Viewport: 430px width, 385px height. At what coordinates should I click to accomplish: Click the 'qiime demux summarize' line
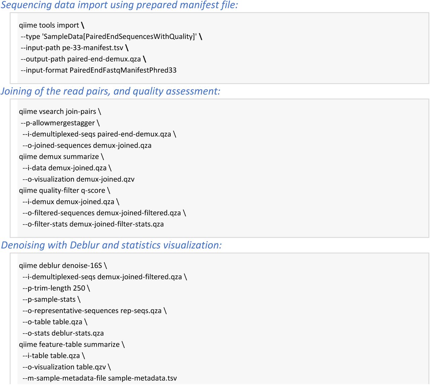(x=61, y=157)
